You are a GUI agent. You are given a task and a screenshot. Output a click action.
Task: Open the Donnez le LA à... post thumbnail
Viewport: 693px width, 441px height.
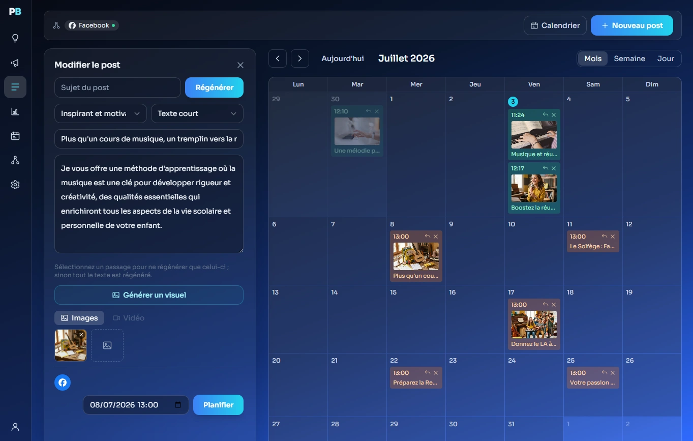(x=534, y=325)
